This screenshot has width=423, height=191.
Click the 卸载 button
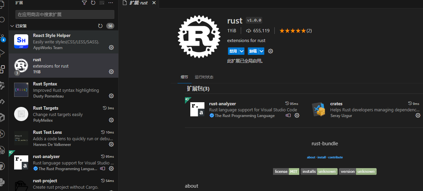pos(253,51)
